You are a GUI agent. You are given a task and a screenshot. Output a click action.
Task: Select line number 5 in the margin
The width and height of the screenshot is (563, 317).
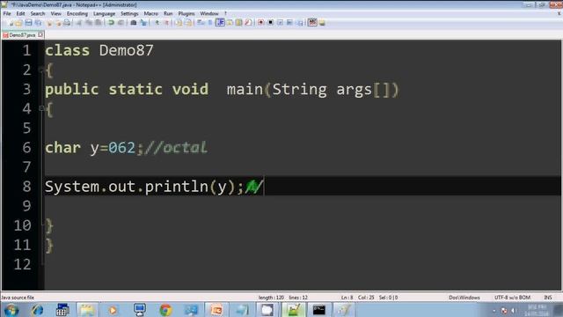click(26, 128)
